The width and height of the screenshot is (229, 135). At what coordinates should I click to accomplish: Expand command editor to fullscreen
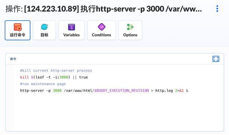click(216, 59)
